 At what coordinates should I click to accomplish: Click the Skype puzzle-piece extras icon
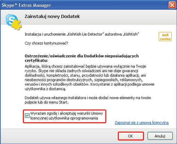[x=14, y=22]
